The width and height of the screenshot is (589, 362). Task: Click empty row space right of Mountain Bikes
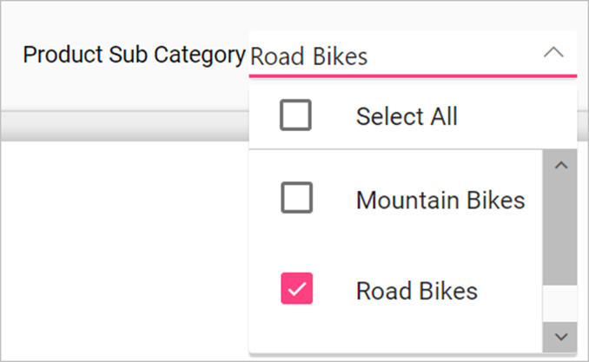pyautogui.click(x=533, y=201)
